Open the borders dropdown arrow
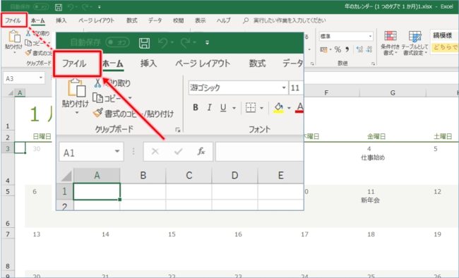The image size is (459, 278). point(261,108)
